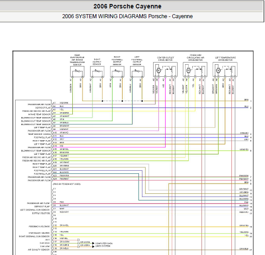Screen dimensions: 265x255
Task: Click the "LEFT TEMPERATURE DRIVE MOTOR" label
Action: pos(225,59)
